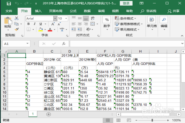Align text to the middle vertically
Viewport: 185px width, 123px height.
coord(80,18)
